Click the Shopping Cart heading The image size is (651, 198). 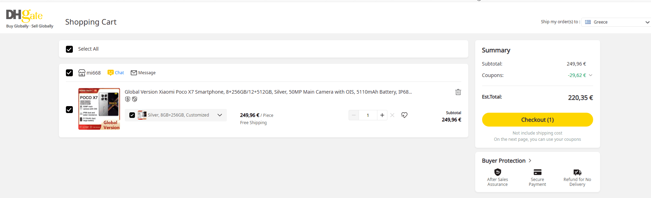click(x=91, y=22)
